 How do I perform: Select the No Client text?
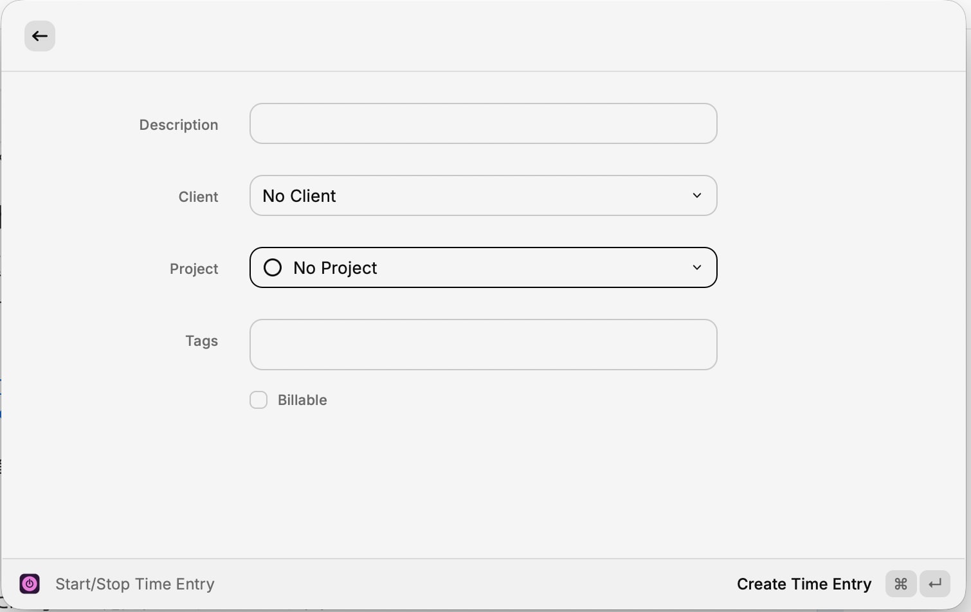[299, 196]
